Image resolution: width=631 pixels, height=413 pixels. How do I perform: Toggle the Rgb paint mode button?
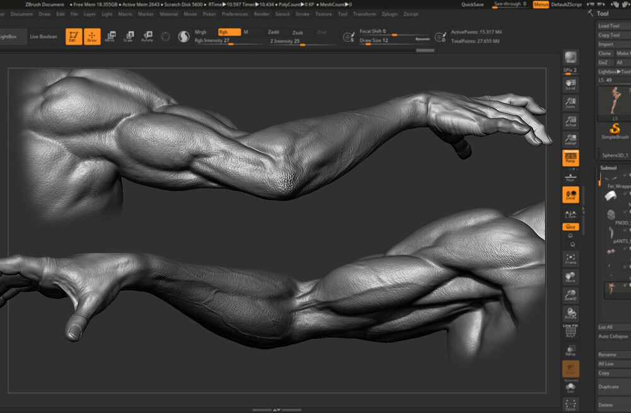click(230, 32)
